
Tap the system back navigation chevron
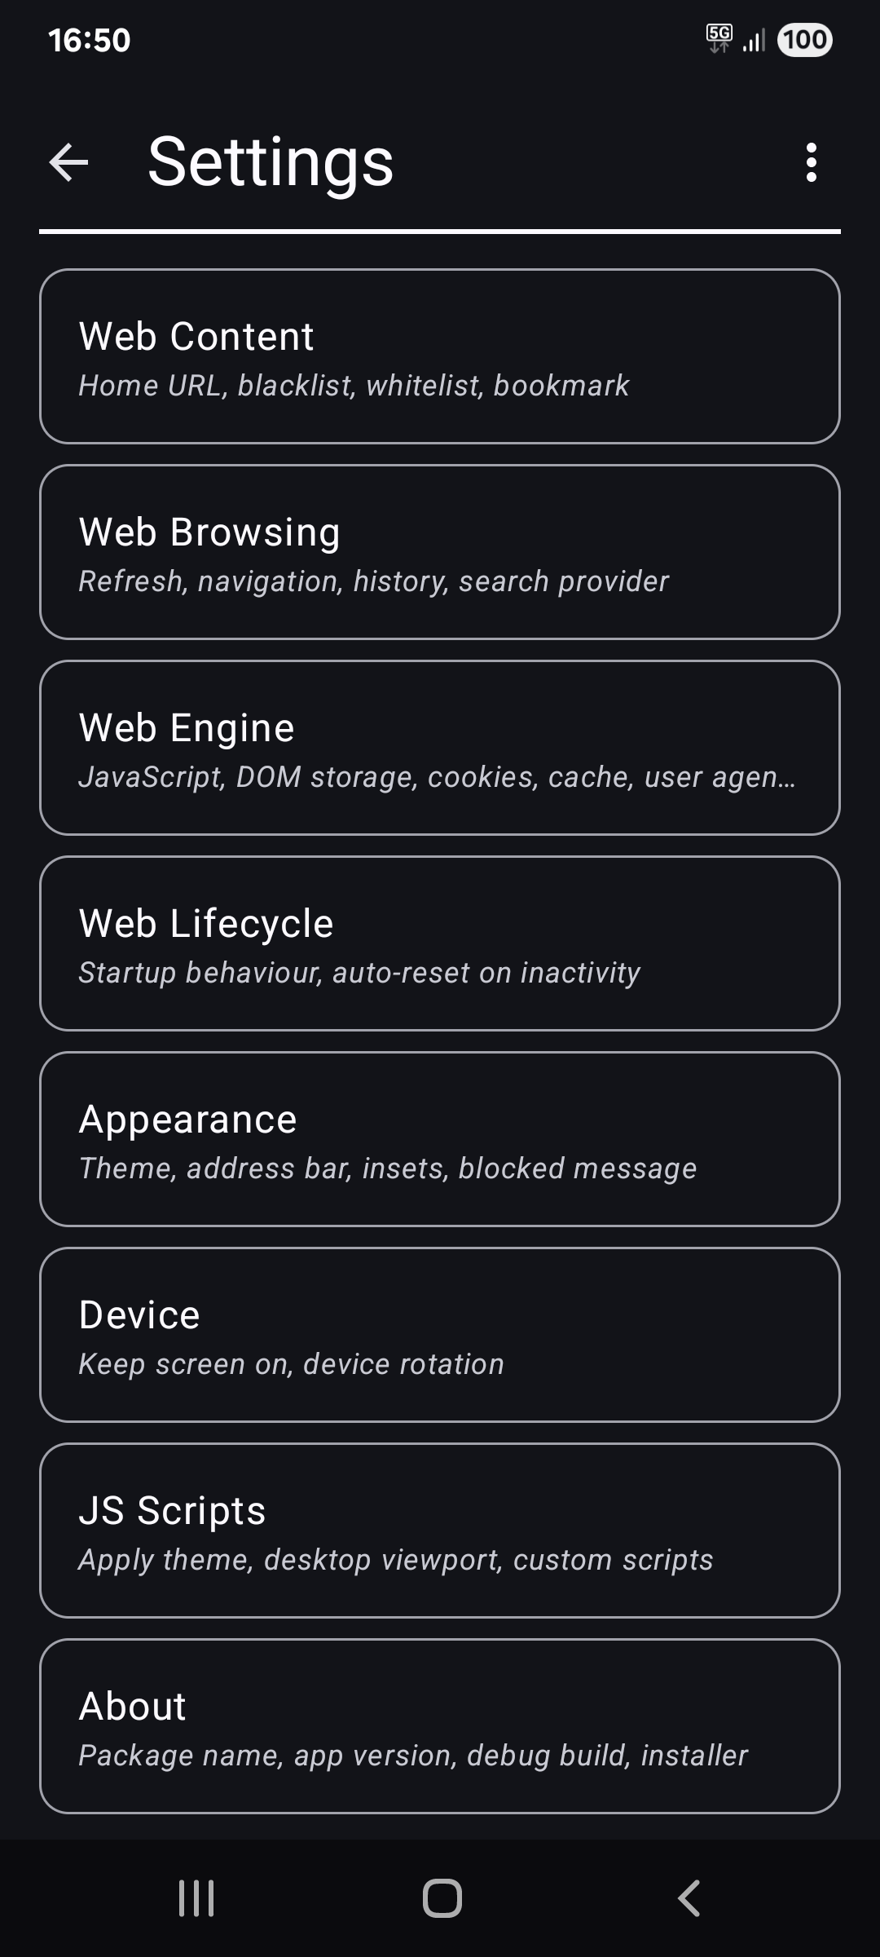tap(689, 1898)
